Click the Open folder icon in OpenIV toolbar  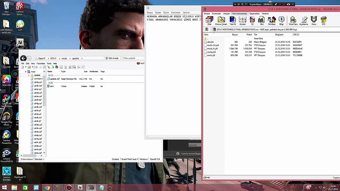coord(29,67)
